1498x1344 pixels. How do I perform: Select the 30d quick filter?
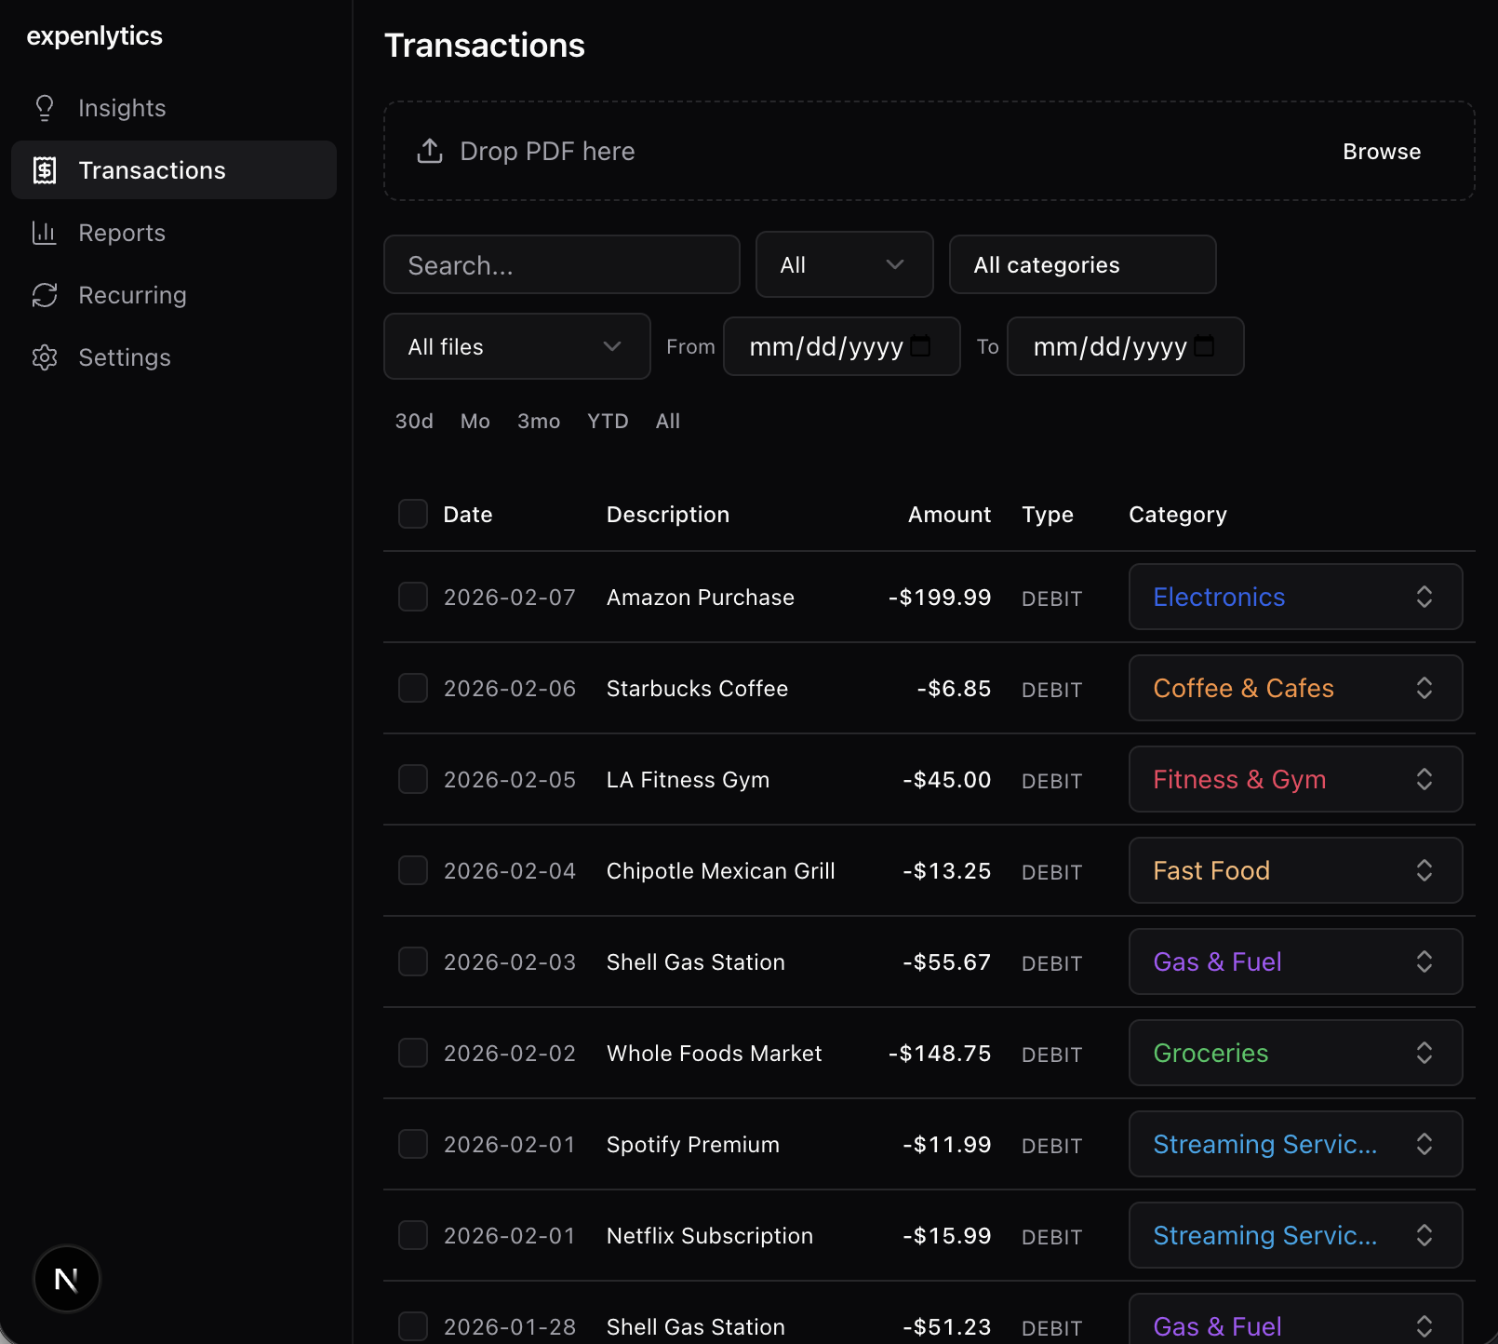(x=413, y=421)
